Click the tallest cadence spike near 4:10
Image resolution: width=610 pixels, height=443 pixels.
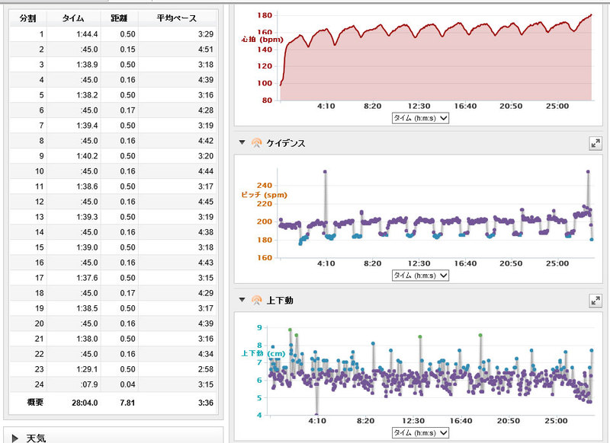click(x=325, y=172)
